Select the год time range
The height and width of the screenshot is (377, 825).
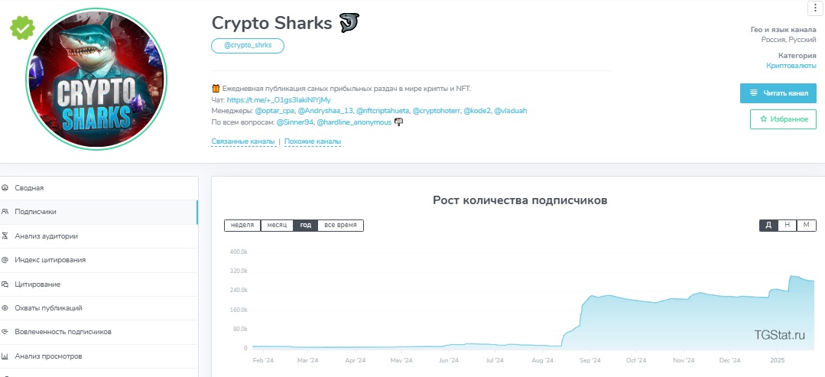[x=305, y=226]
